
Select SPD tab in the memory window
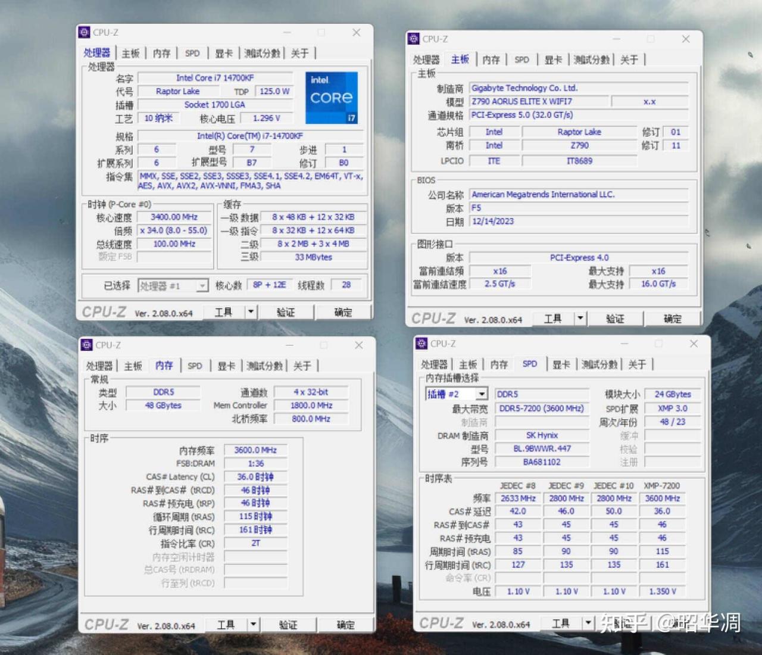(195, 366)
